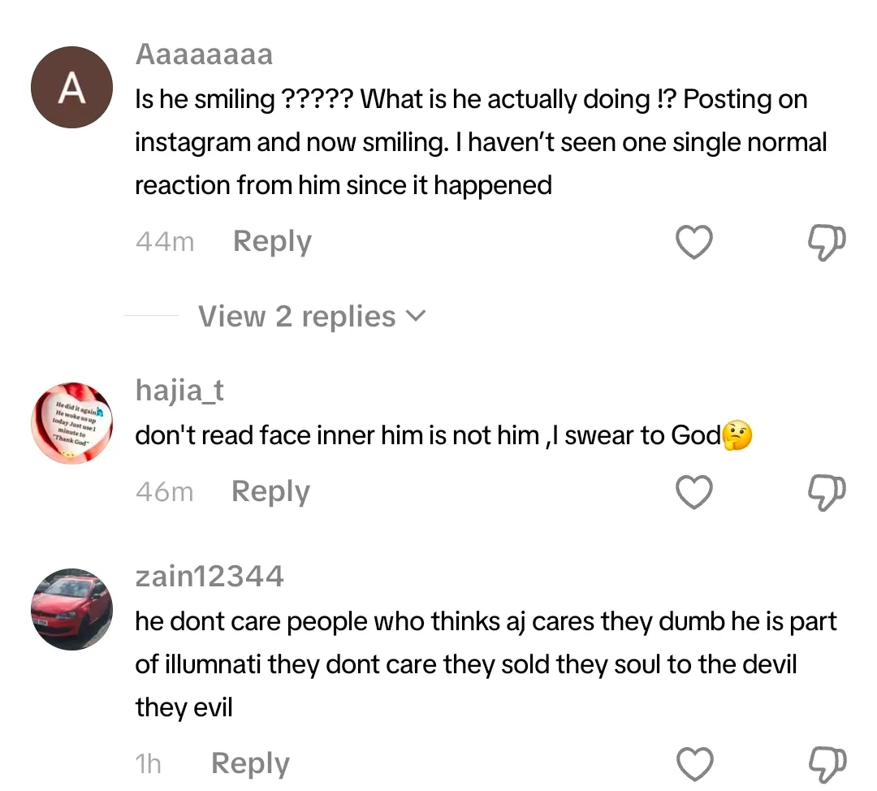Screen dimensions: 877x791
Task: Open the brown 'A' profile avatar
Action: pyautogui.click(x=71, y=88)
